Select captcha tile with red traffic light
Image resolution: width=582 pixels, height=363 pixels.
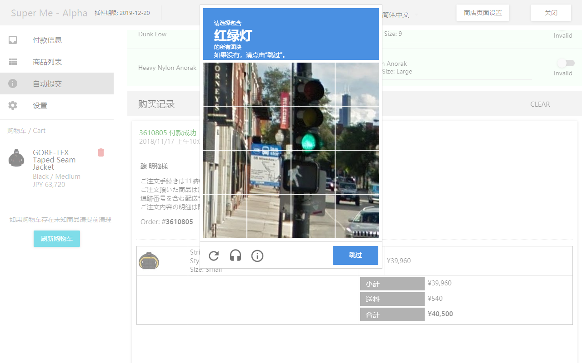click(x=313, y=84)
